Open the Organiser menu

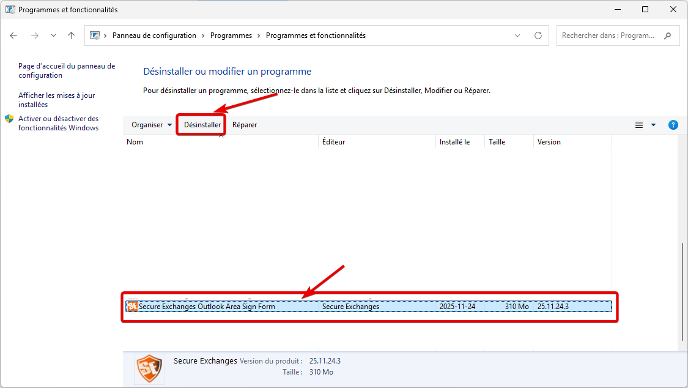pos(152,125)
